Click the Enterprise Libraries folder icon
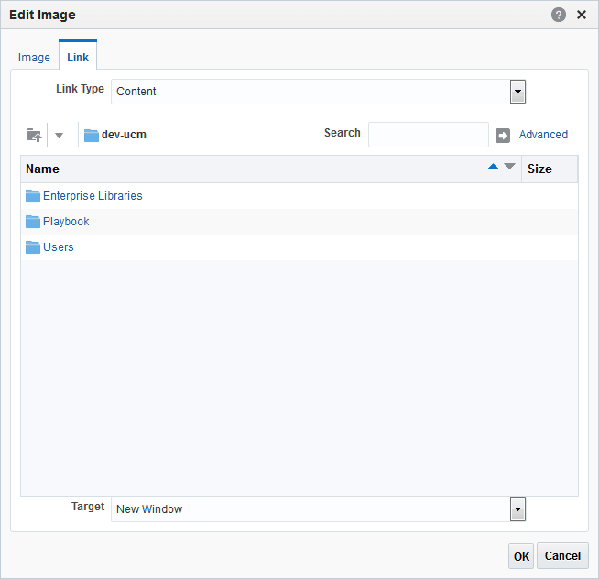Screen dimensions: 599x579 point(33,196)
